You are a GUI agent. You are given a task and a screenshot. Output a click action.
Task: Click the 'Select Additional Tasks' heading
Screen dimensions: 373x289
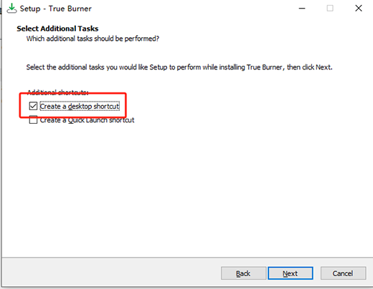(x=57, y=29)
